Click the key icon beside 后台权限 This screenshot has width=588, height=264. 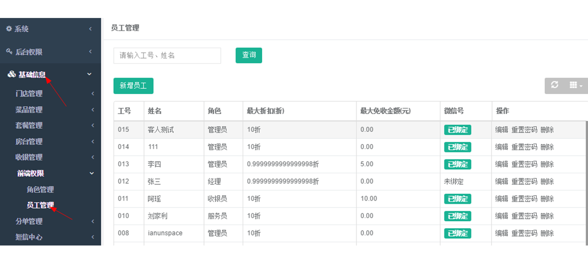(9, 52)
